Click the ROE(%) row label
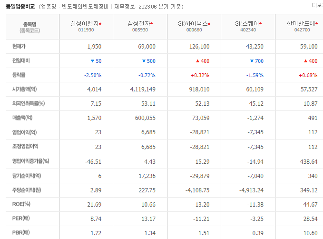The image size is (323, 239). click(x=21, y=204)
